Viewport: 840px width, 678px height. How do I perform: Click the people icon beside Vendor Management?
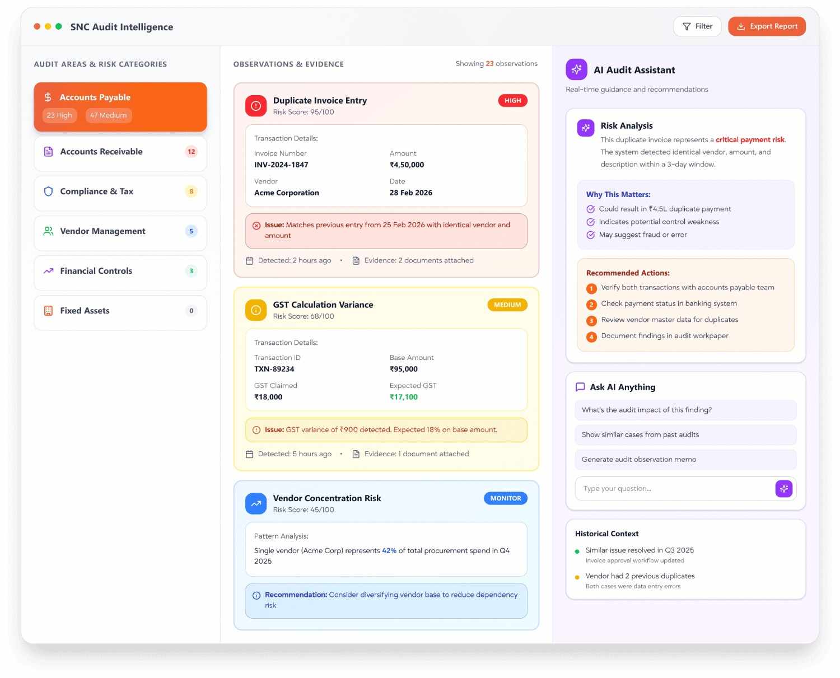[x=49, y=231]
